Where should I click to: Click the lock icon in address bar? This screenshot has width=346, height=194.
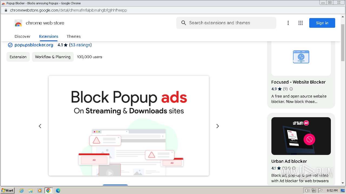(x=5, y=10)
